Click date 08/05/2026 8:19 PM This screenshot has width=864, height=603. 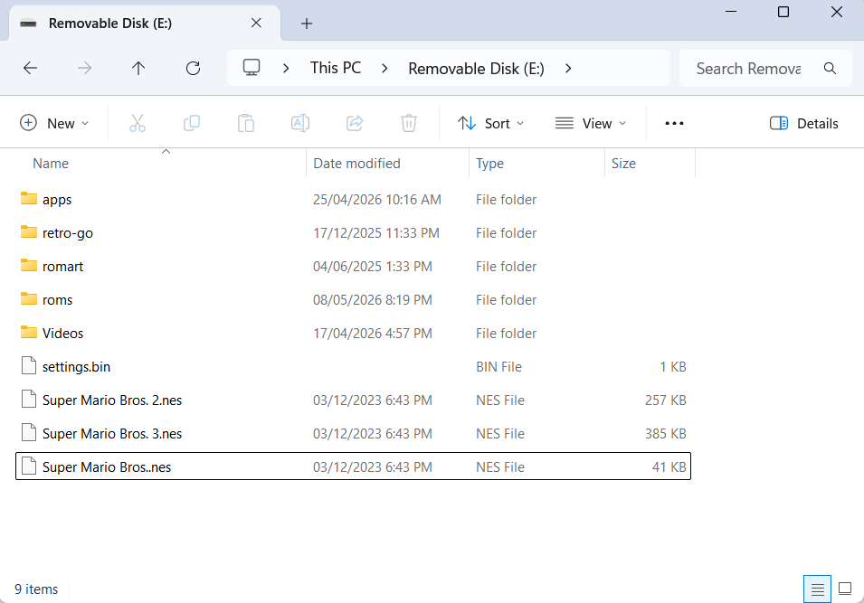373,300
